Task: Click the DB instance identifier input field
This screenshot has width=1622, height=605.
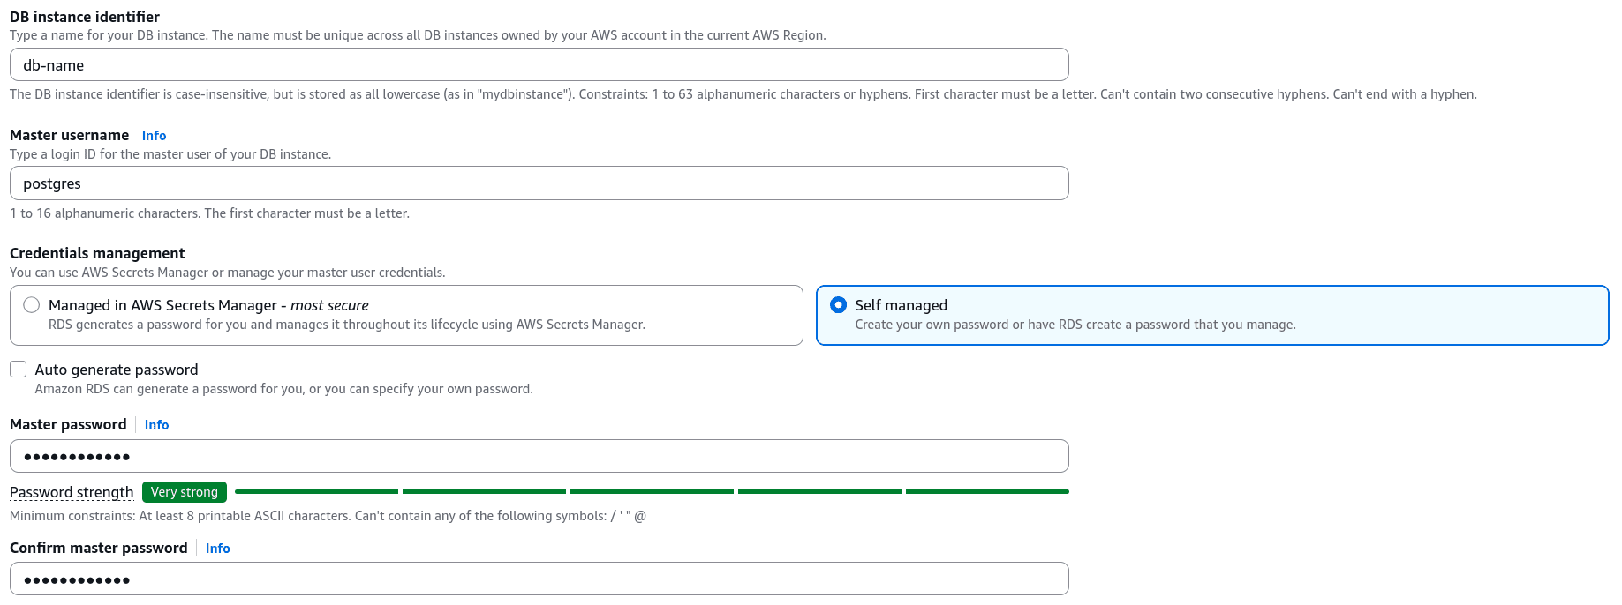Action: (x=539, y=64)
